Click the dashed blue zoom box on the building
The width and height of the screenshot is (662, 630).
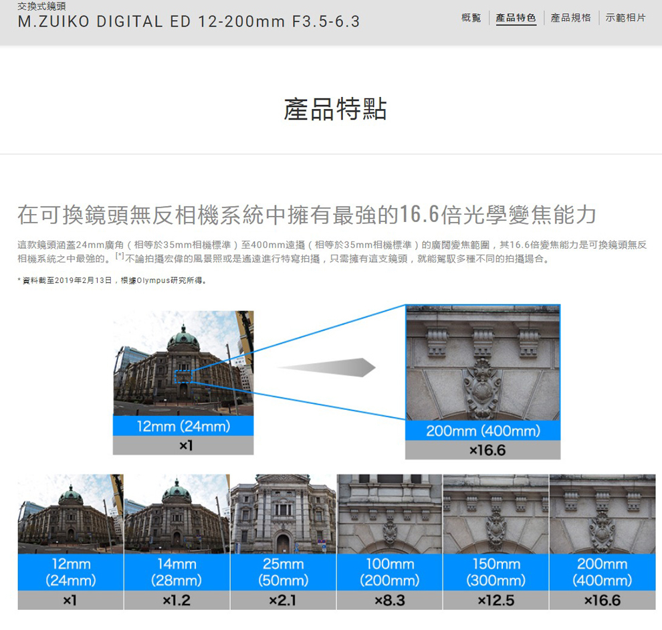[183, 376]
